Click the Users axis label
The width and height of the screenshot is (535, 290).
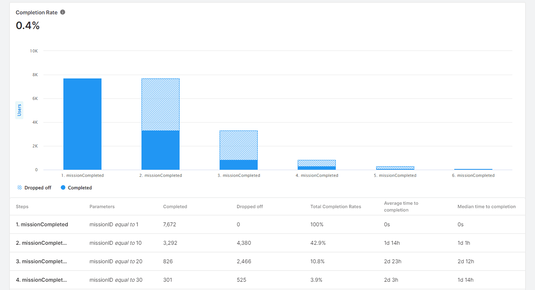(19, 110)
